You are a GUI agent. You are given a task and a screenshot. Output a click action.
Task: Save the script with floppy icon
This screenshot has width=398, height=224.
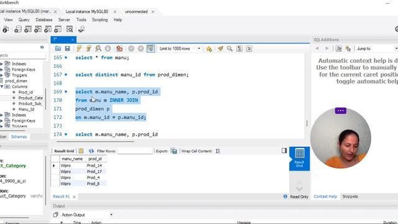[67, 49]
